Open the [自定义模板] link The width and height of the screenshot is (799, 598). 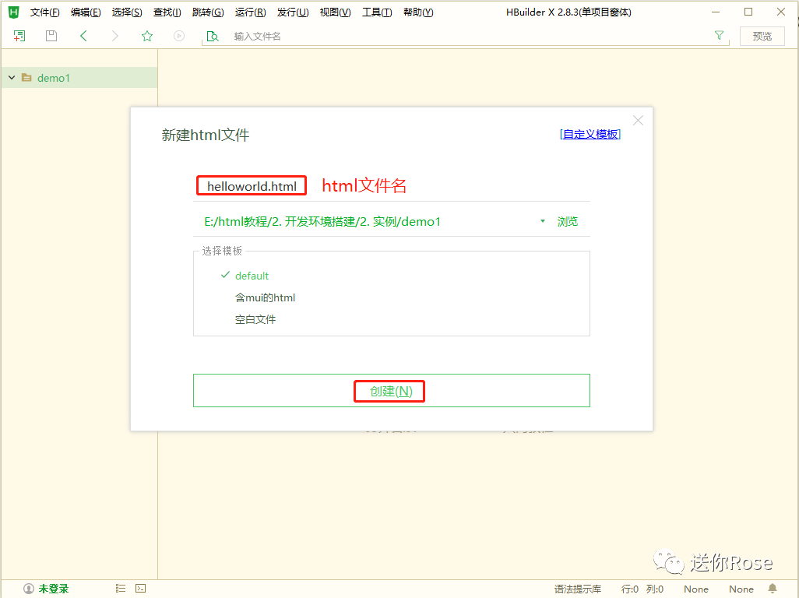pos(590,133)
